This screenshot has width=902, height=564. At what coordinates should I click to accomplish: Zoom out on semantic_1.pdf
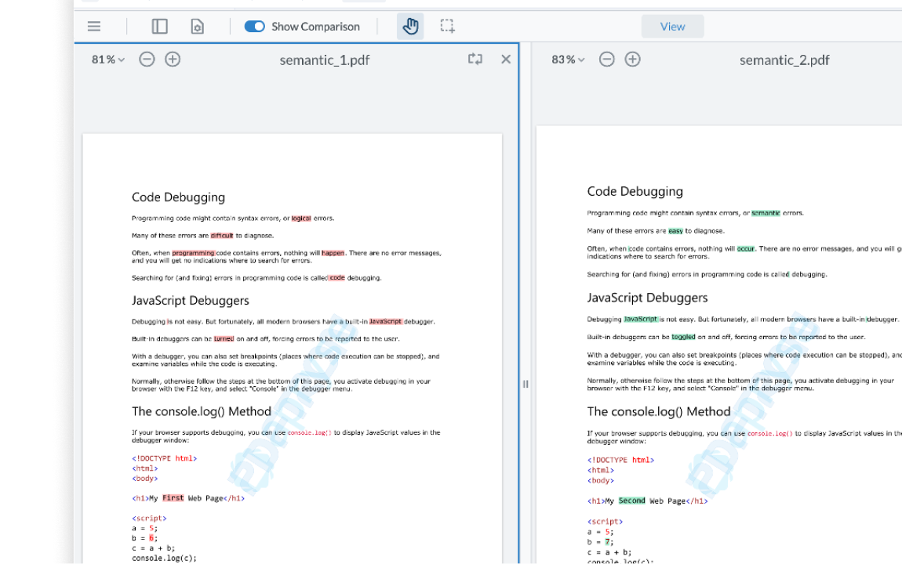point(147,60)
